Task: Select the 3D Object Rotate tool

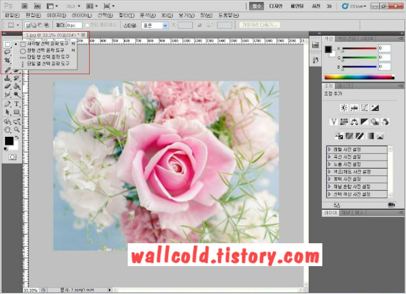Action: click(7, 122)
